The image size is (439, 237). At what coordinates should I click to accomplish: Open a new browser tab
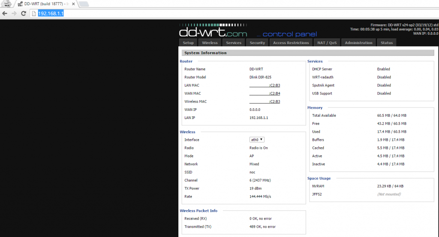pyautogui.click(x=84, y=4)
